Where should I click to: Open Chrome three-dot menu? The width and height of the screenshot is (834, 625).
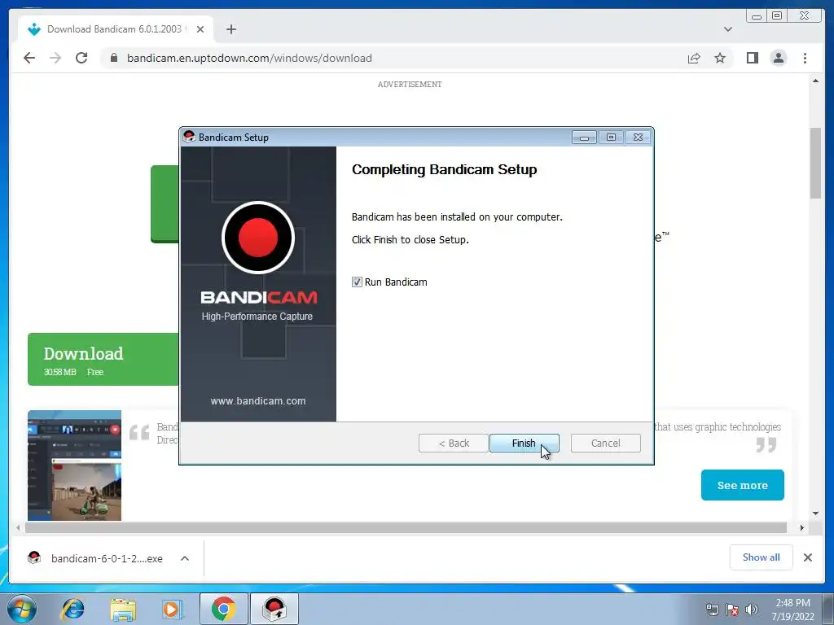click(x=805, y=58)
